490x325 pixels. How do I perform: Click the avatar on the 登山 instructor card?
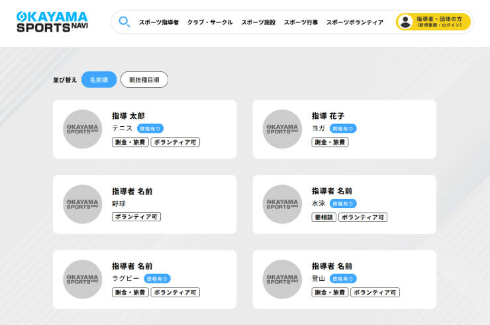[282, 279]
